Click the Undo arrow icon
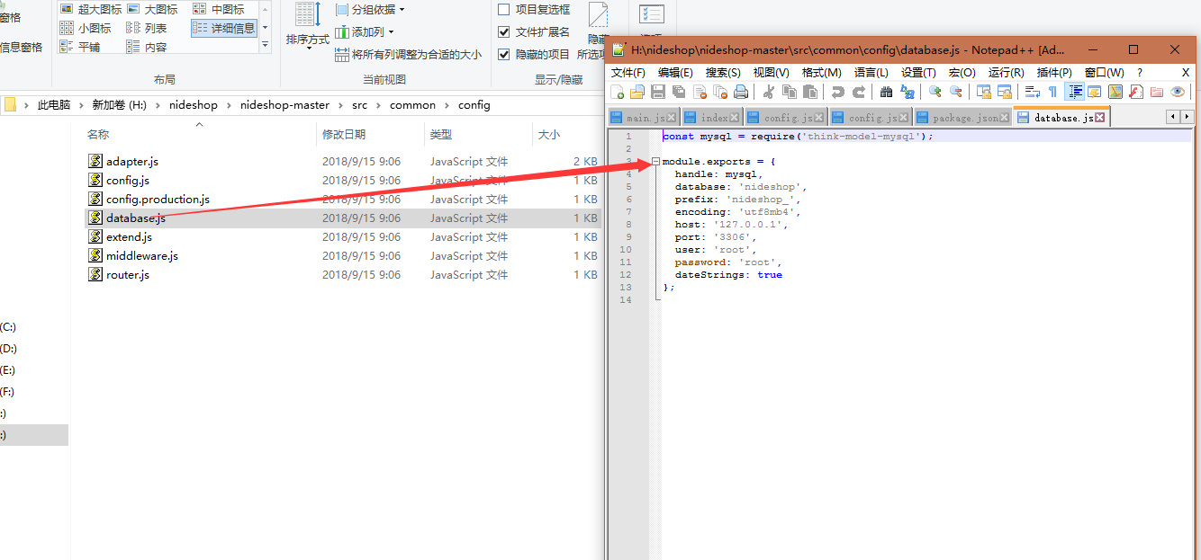This screenshot has height=560, width=1201. [838, 92]
